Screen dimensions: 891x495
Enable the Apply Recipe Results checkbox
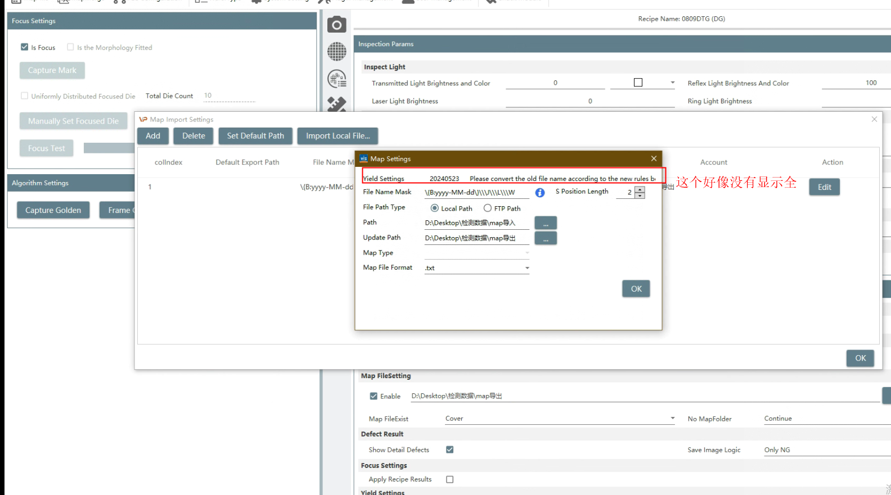[x=449, y=479]
